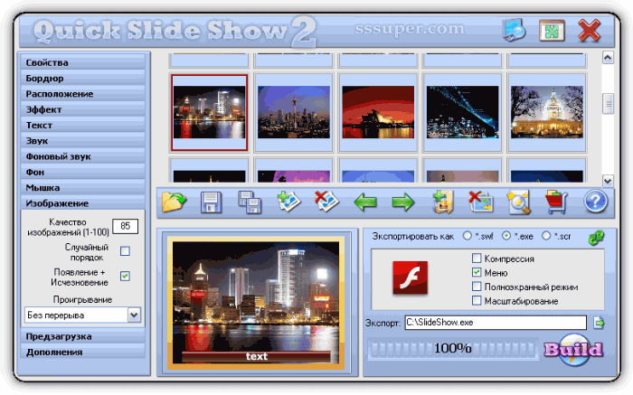Open a project with the folder icon

(174, 202)
